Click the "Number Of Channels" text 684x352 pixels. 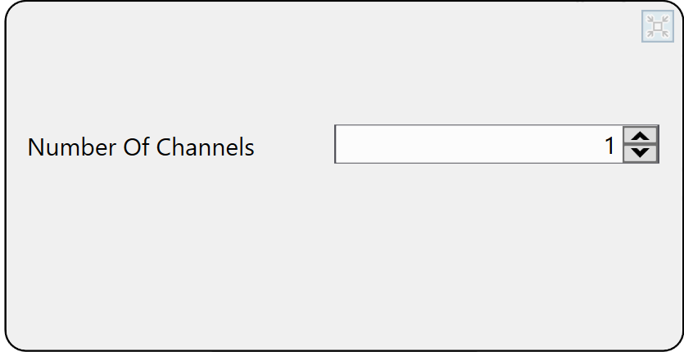point(141,147)
